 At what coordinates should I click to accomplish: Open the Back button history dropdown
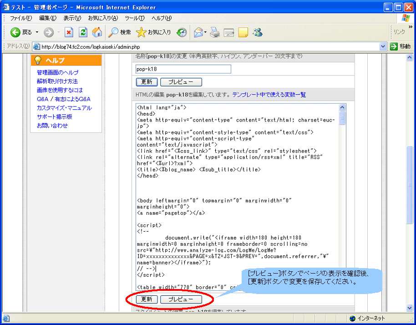coord(37,32)
